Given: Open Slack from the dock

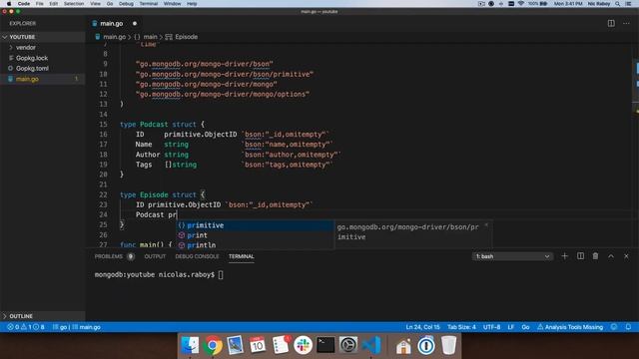Looking at the screenshot, I should point(303,345).
